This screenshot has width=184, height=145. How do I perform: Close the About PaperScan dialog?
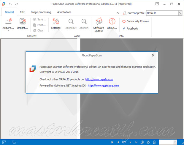153,55
